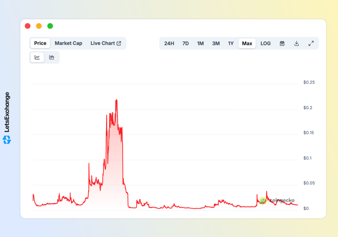Open the Live Chart external link

pos(106,43)
